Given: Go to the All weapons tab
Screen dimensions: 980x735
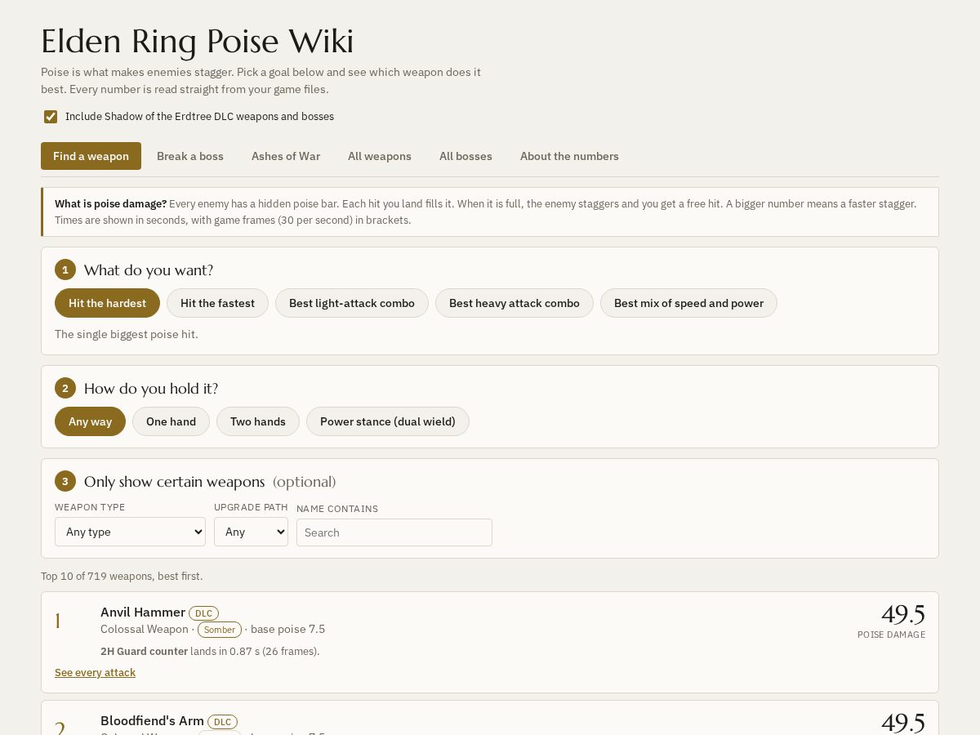Looking at the screenshot, I should (x=380, y=156).
